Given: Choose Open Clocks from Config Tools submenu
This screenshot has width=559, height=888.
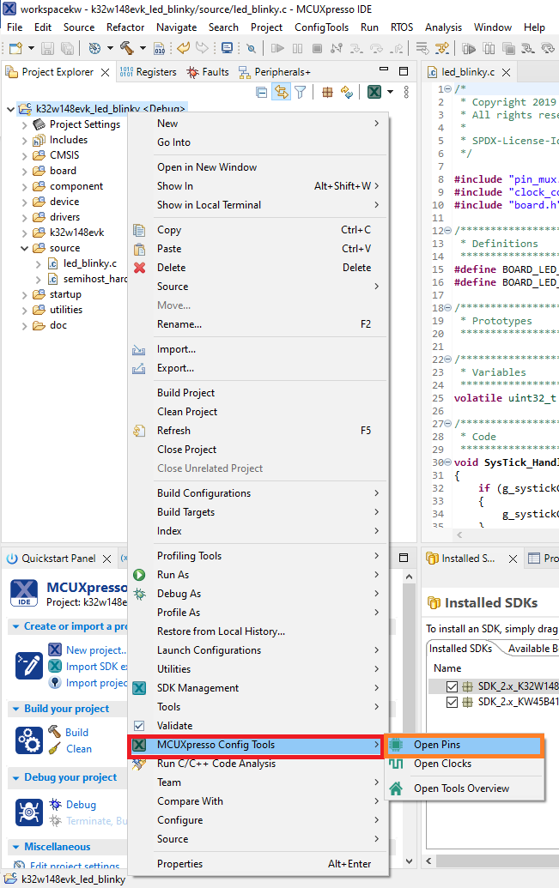Looking at the screenshot, I should pos(442,764).
